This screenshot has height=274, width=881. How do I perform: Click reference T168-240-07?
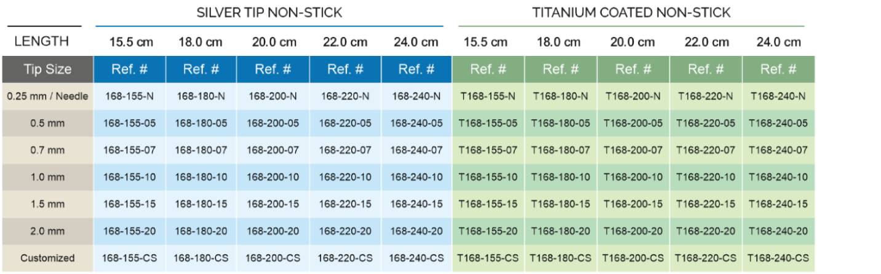click(x=779, y=149)
